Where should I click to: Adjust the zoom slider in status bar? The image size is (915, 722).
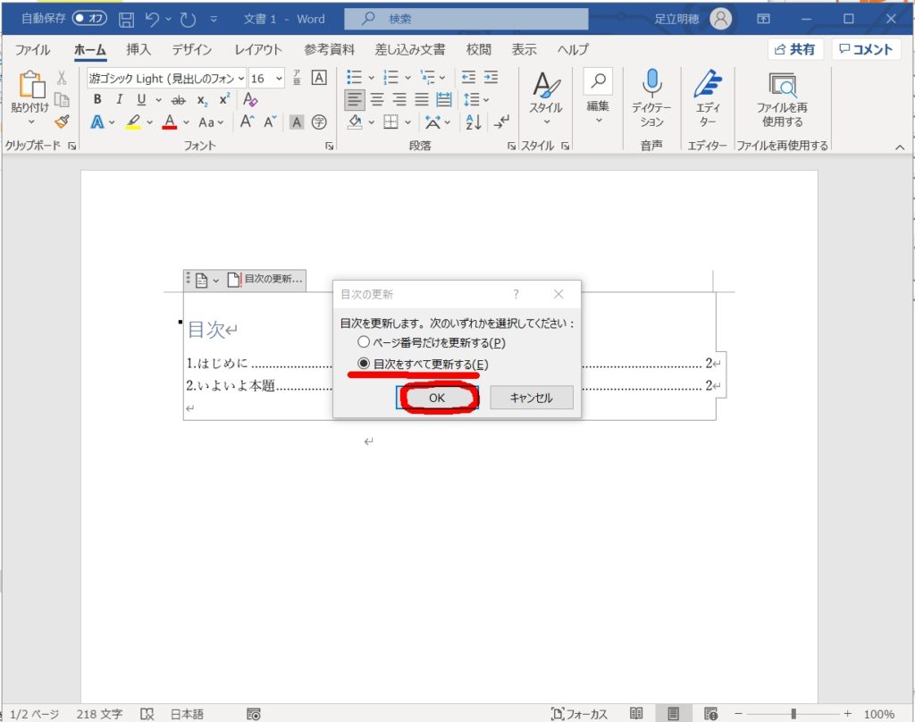(x=793, y=714)
